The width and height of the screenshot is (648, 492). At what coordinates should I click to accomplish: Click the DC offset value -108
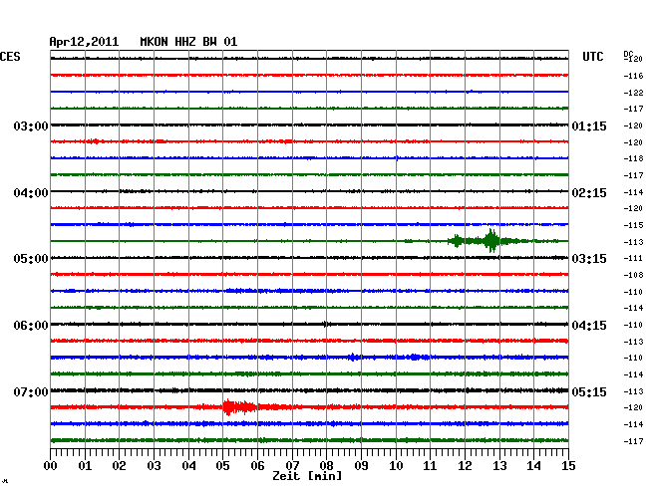click(x=633, y=275)
